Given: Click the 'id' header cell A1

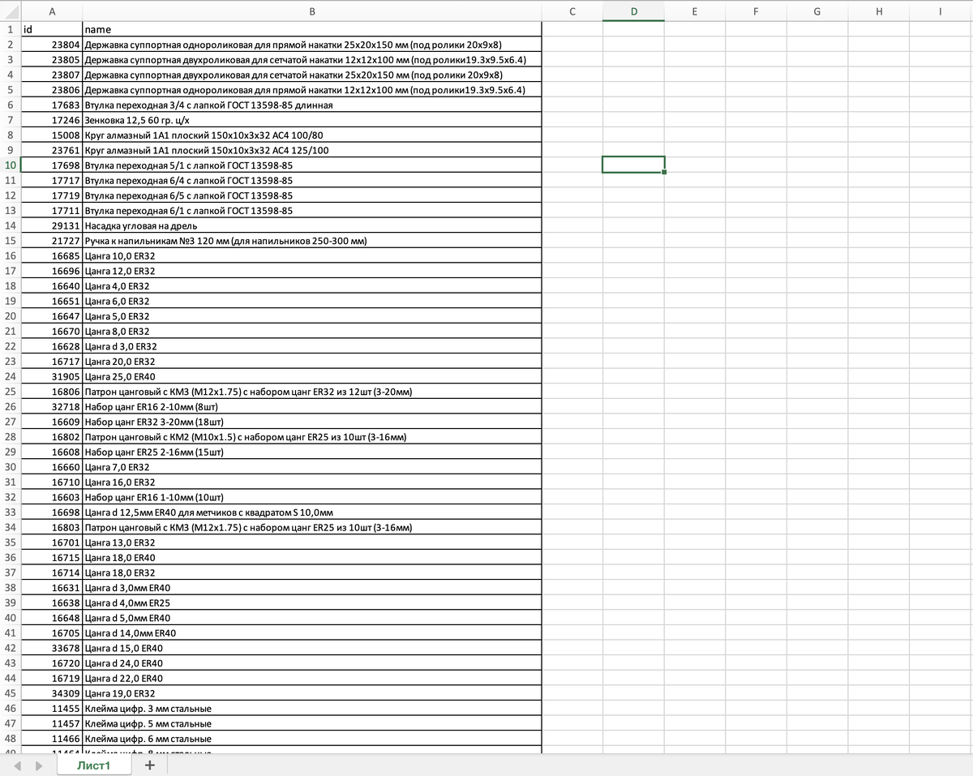Looking at the screenshot, I should [x=52, y=29].
